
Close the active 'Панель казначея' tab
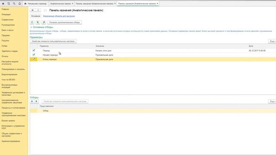(157, 3)
